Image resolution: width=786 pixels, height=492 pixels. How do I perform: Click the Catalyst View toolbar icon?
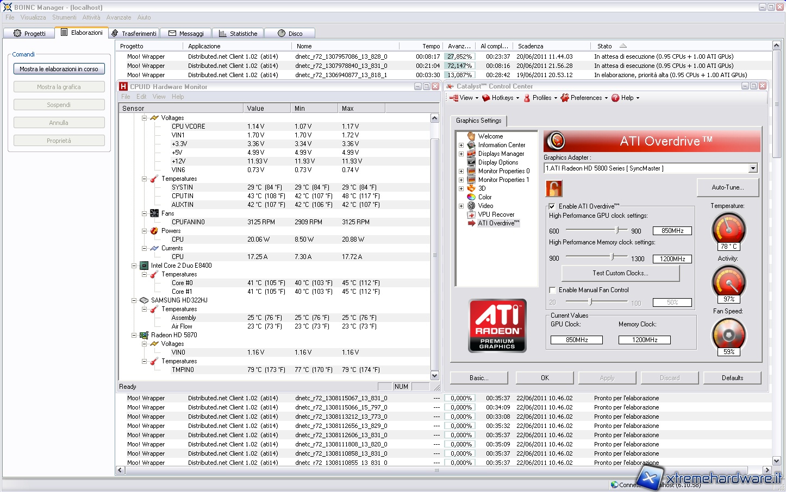coord(454,98)
